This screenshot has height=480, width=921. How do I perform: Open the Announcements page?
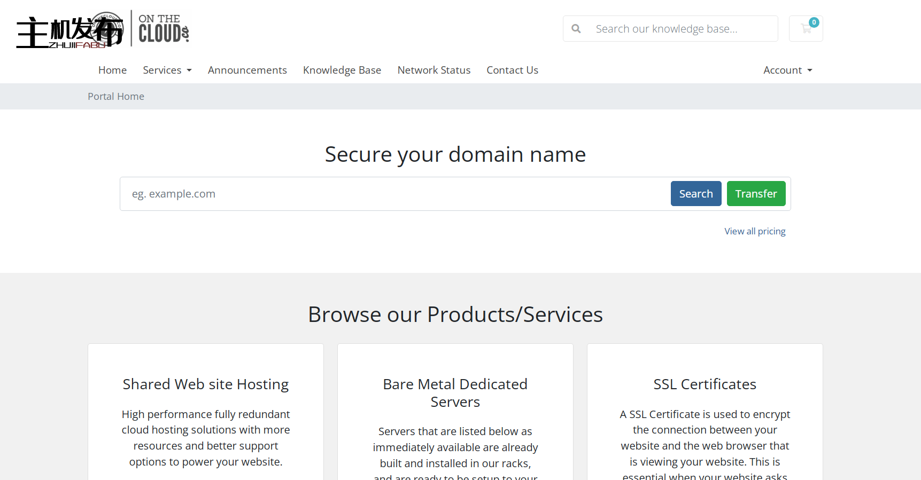[x=247, y=70]
